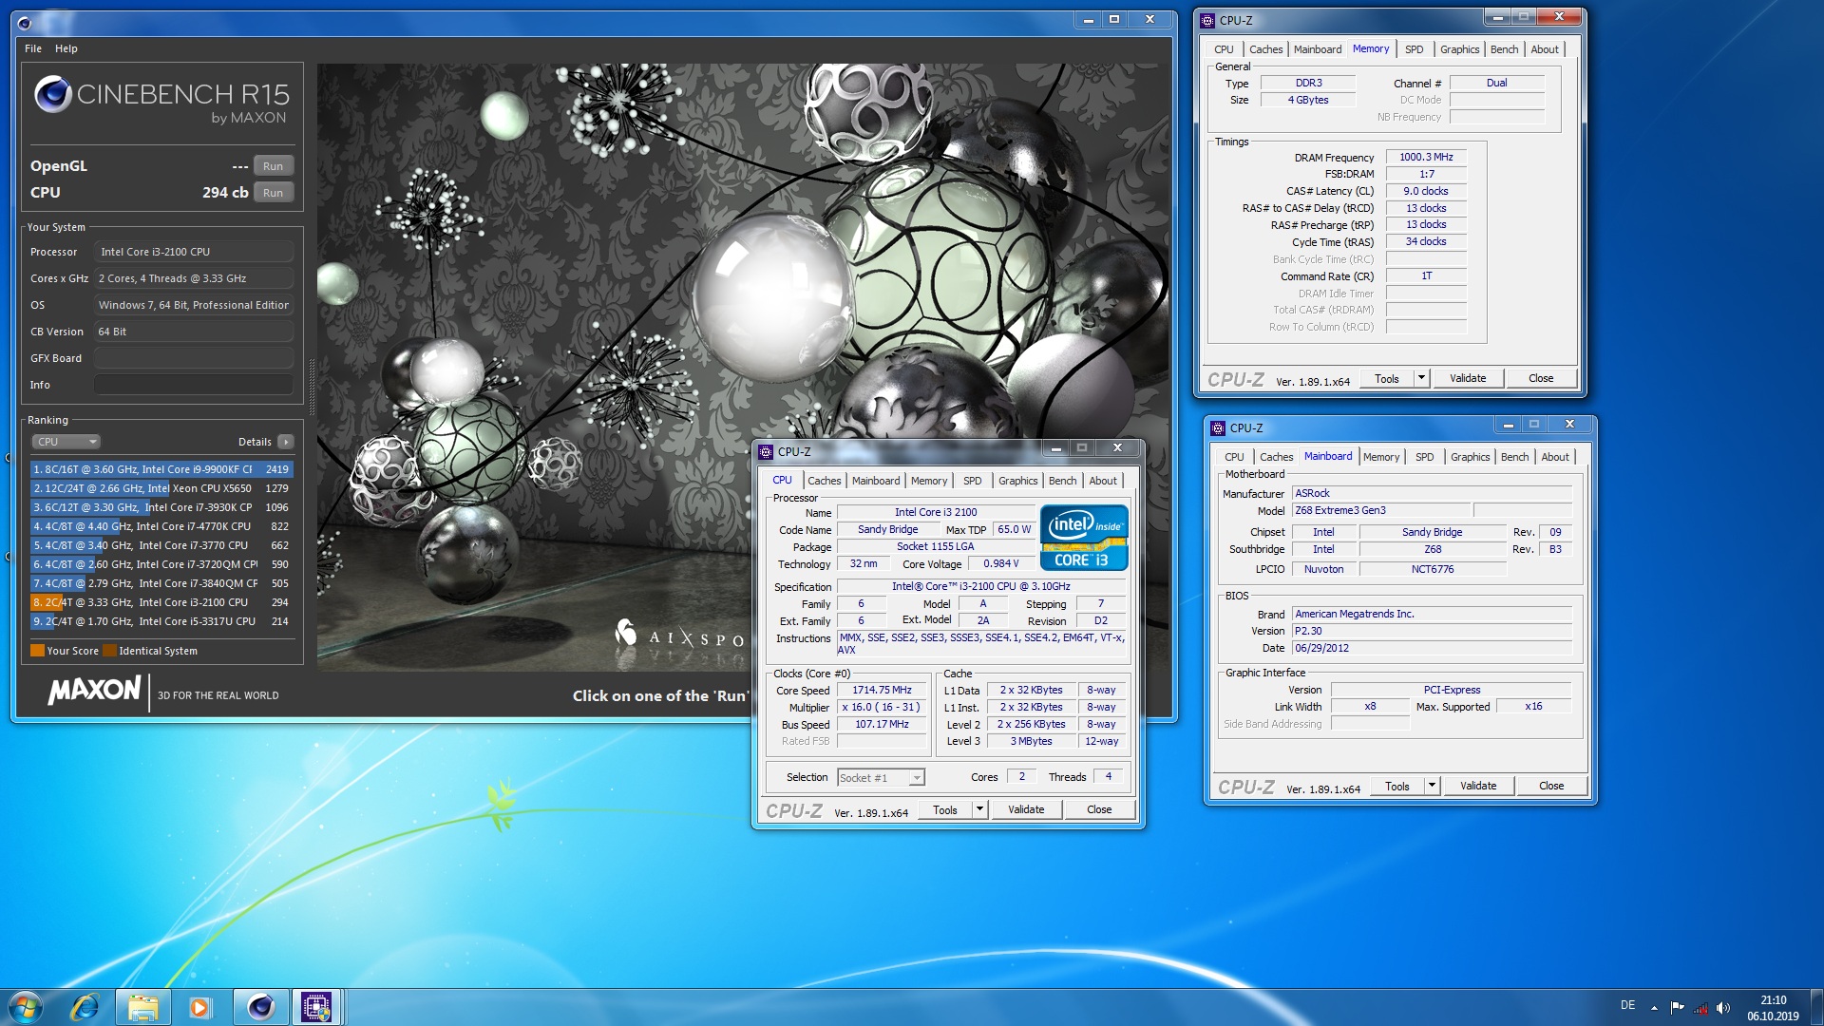Launch Windows Media Player from taskbar
Viewport: 1824px width, 1026px height.
click(x=199, y=1007)
